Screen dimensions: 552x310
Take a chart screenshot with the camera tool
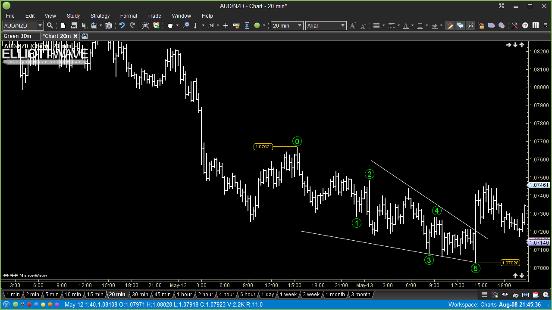pos(109,25)
